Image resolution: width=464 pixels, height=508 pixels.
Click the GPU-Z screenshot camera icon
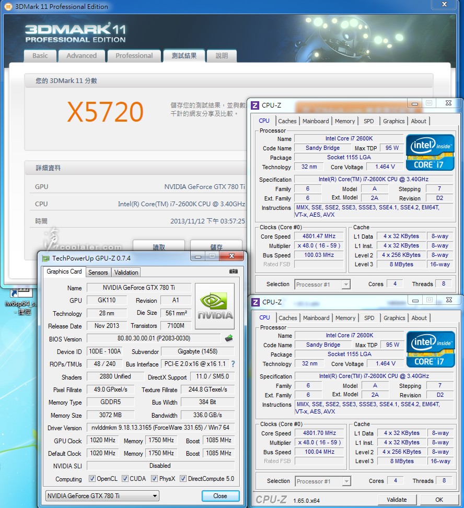pos(233,271)
